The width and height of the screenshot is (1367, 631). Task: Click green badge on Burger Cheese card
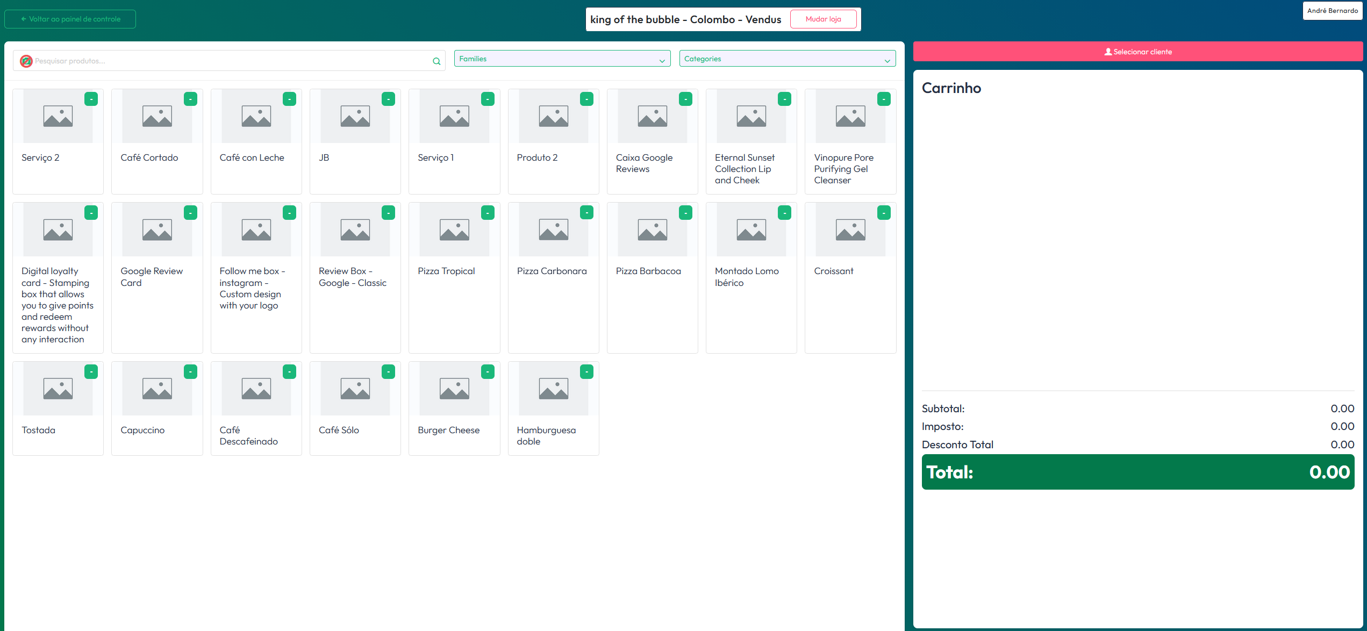[488, 372]
